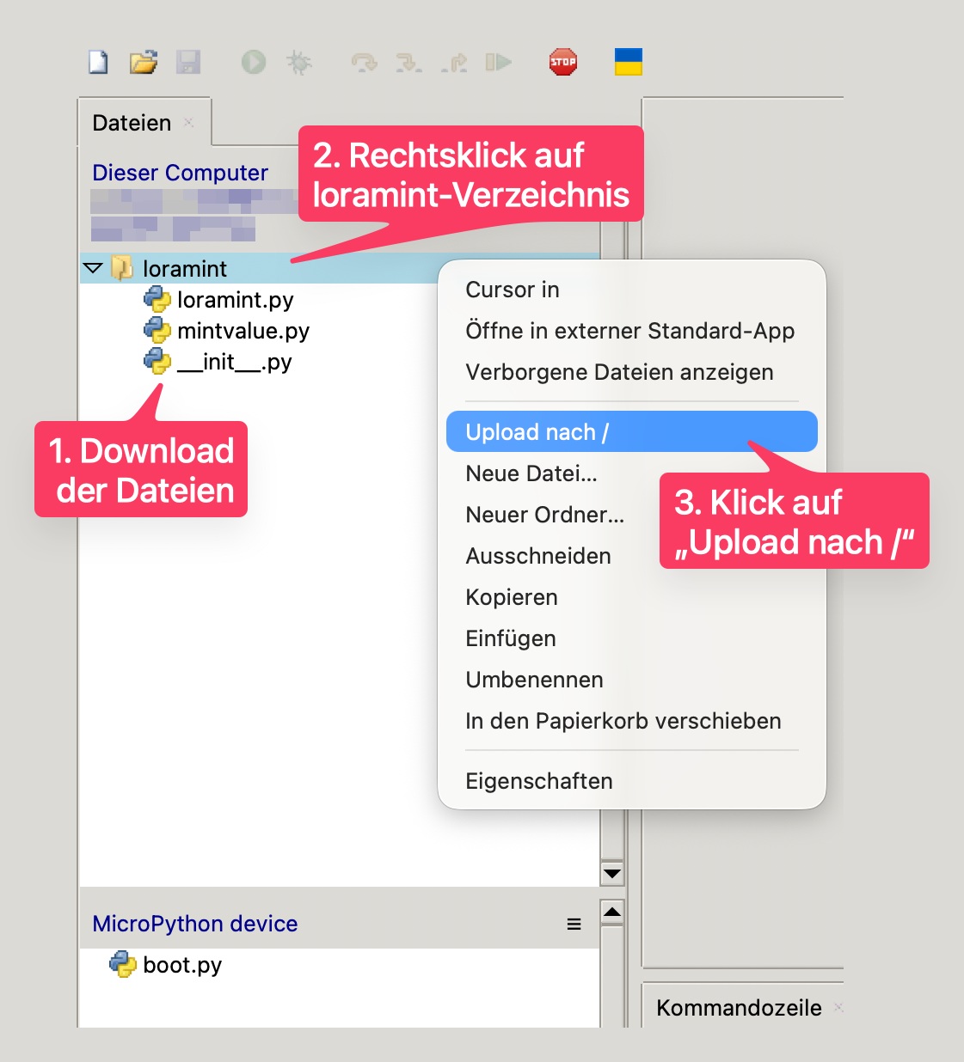Screen dimensions: 964x1062
Task: Select the boot.py file name on device
Action: click(182, 965)
